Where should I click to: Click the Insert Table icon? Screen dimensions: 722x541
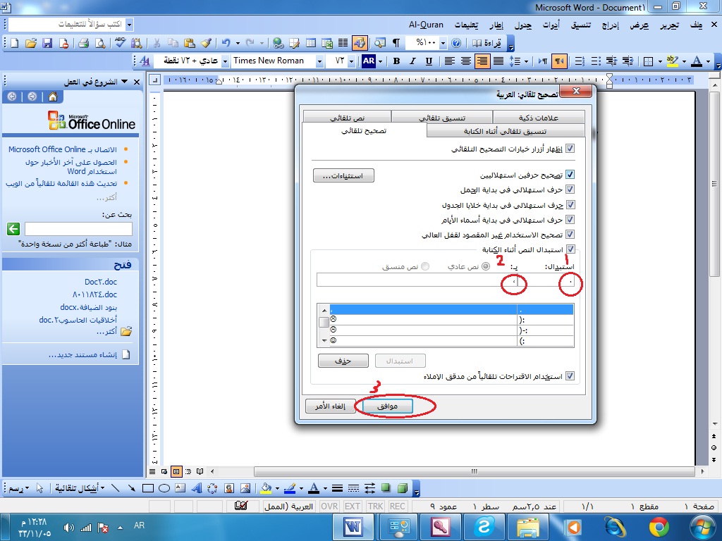[x=311, y=43]
